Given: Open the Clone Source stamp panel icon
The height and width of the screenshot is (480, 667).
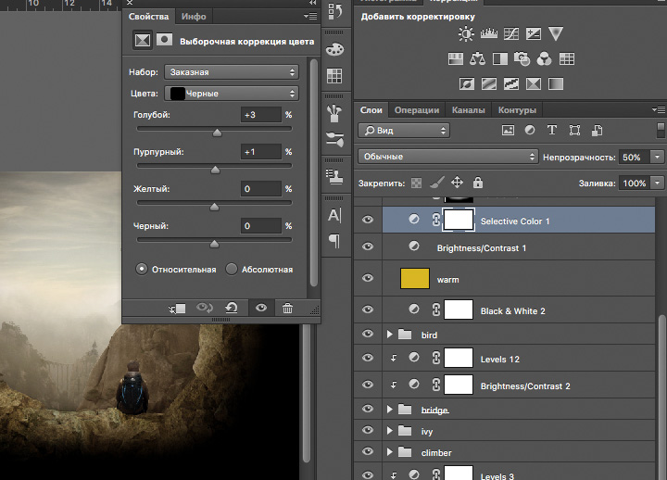Looking at the screenshot, I should [335, 177].
